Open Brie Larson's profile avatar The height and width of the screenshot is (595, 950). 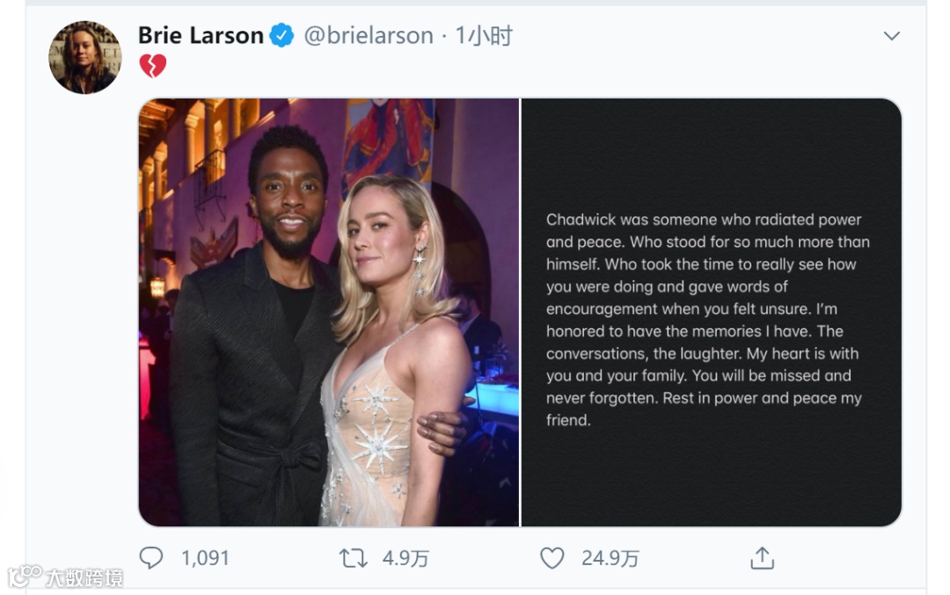coord(84,57)
